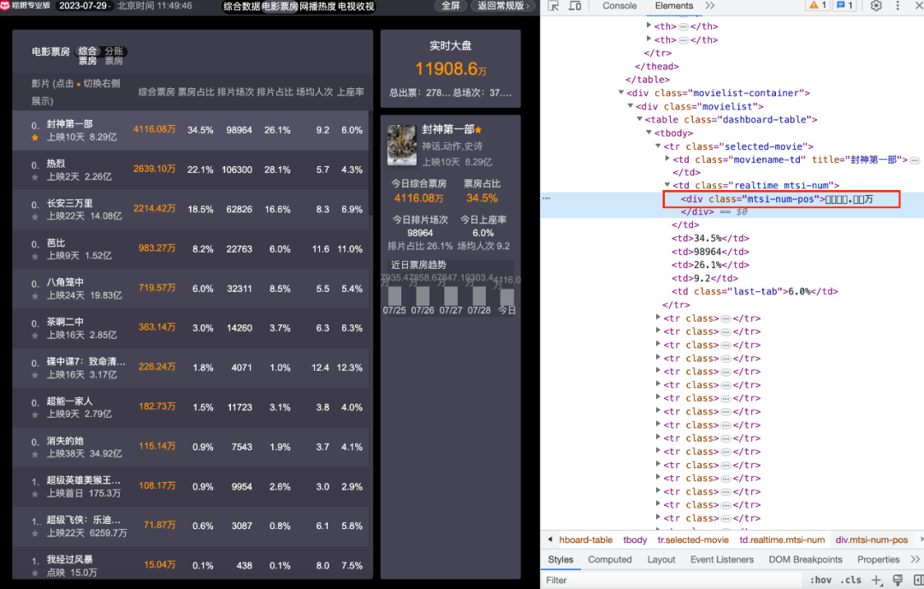
Task: Click the new style rule plus icon
Action: 876,580
